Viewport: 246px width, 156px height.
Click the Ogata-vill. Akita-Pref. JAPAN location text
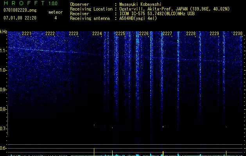174,9
